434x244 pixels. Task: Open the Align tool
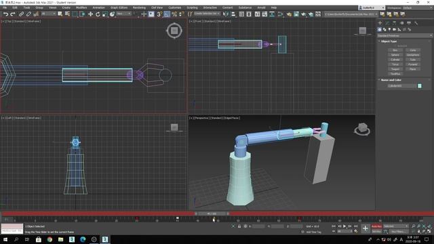(x=233, y=14)
